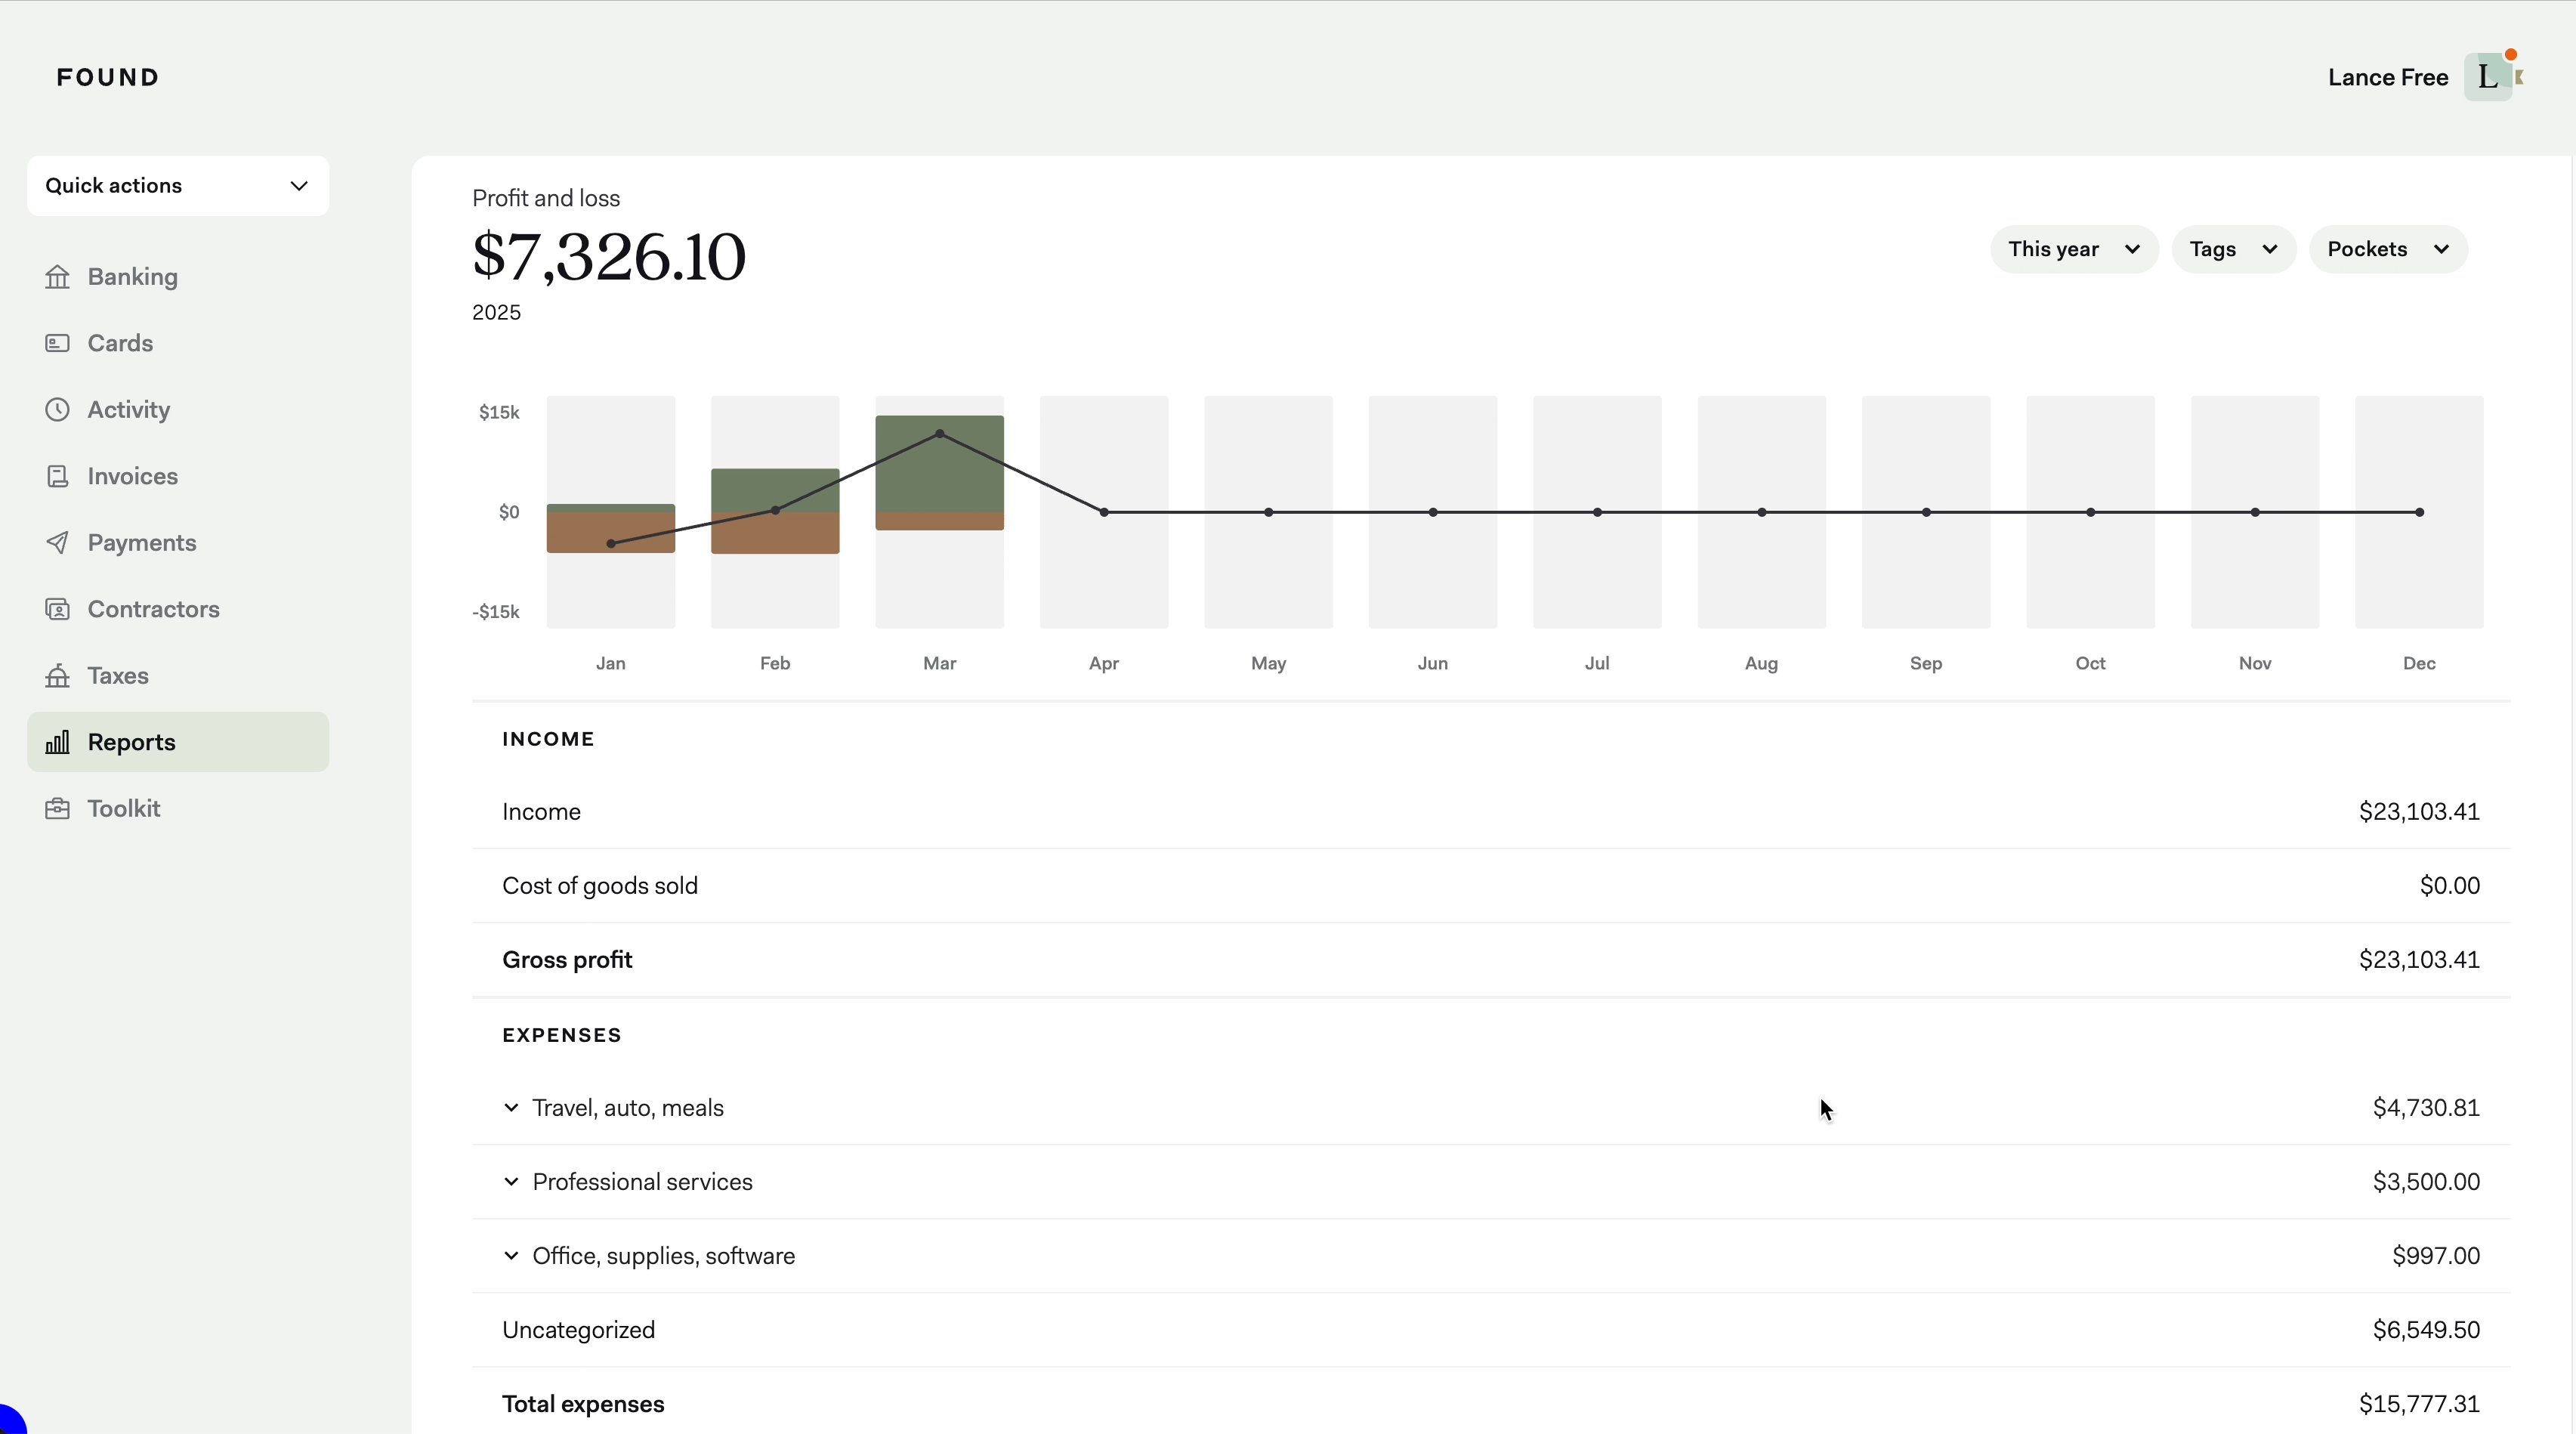This screenshot has width=2576, height=1434.
Task: Click the Cards icon in sidebar
Action: [x=57, y=343]
